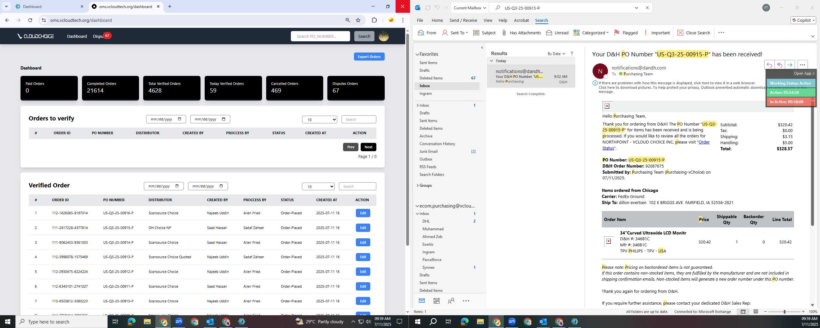Open the Acrobat ribbon tab

coord(521,20)
